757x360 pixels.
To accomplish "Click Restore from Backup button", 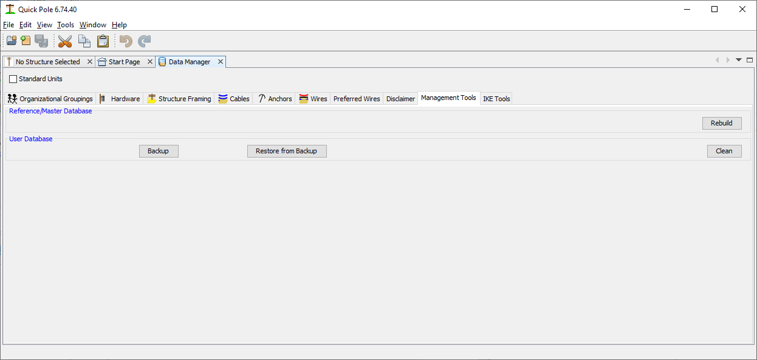I will [x=287, y=151].
